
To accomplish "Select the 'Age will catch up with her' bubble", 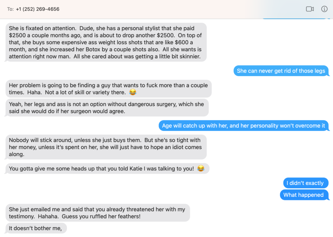I will (x=244, y=126).
